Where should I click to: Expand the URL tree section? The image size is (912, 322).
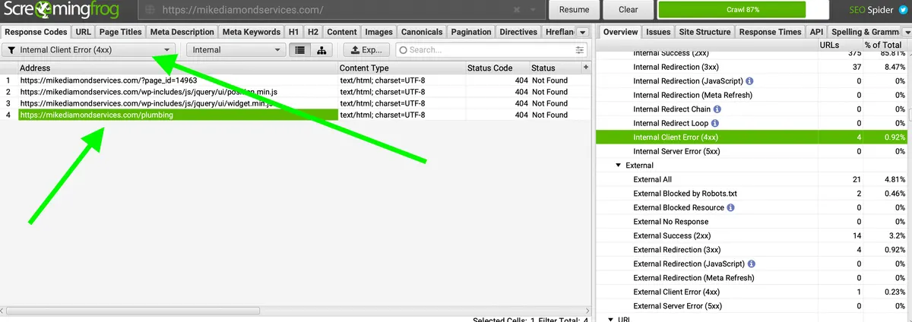612,320
